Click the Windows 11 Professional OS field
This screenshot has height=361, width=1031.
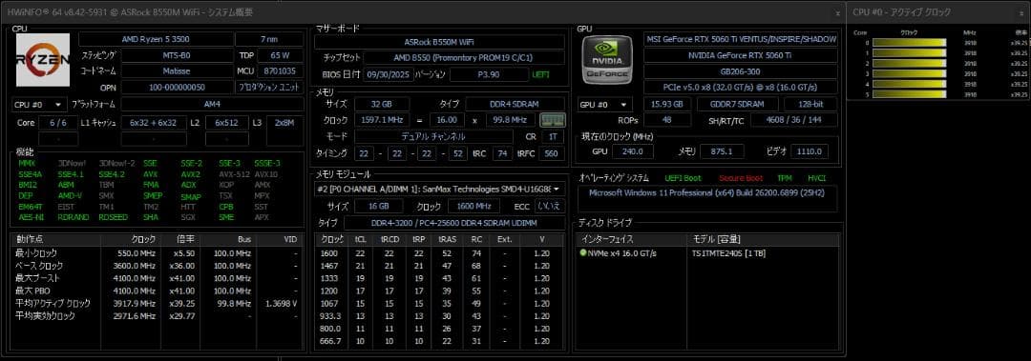(x=707, y=199)
